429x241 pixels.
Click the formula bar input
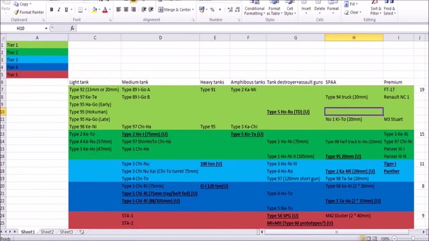pos(252,28)
